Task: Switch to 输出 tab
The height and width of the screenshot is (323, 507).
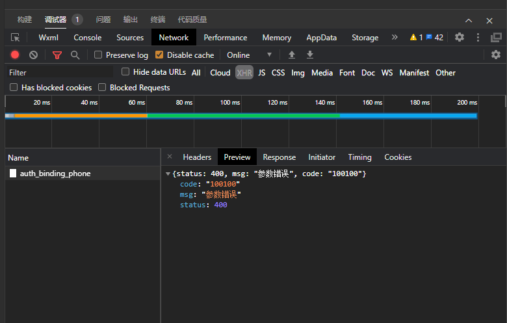Action: pyautogui.click(x=131, y=19)
